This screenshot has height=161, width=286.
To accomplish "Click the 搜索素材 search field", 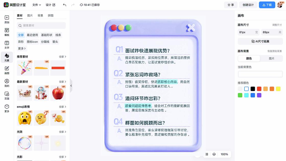I will click(x=41, y=26).
